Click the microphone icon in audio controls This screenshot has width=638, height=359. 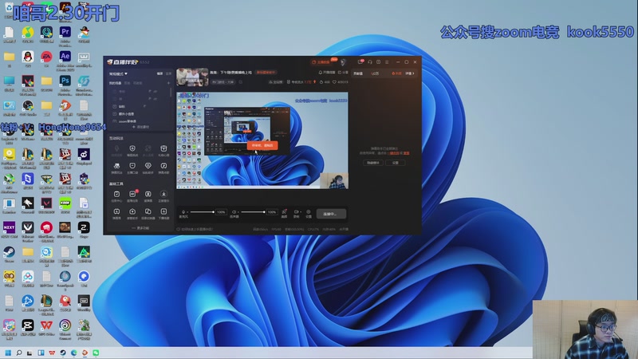(184, 212)
